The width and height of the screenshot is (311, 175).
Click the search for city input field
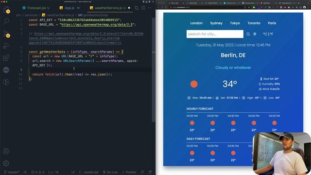coord(215,34)
